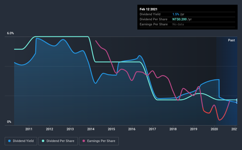Click the 0% y-axis label
The image size is (242, 150).
(9, 122)
